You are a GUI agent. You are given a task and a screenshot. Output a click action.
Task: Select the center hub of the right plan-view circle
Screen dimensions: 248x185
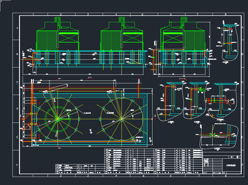pyautogui.click(x=122, y=119)
